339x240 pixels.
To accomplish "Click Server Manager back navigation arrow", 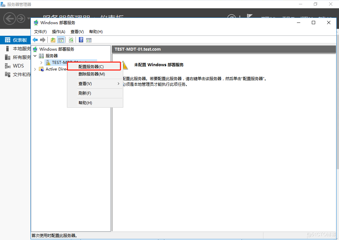I will coord(10,19).
